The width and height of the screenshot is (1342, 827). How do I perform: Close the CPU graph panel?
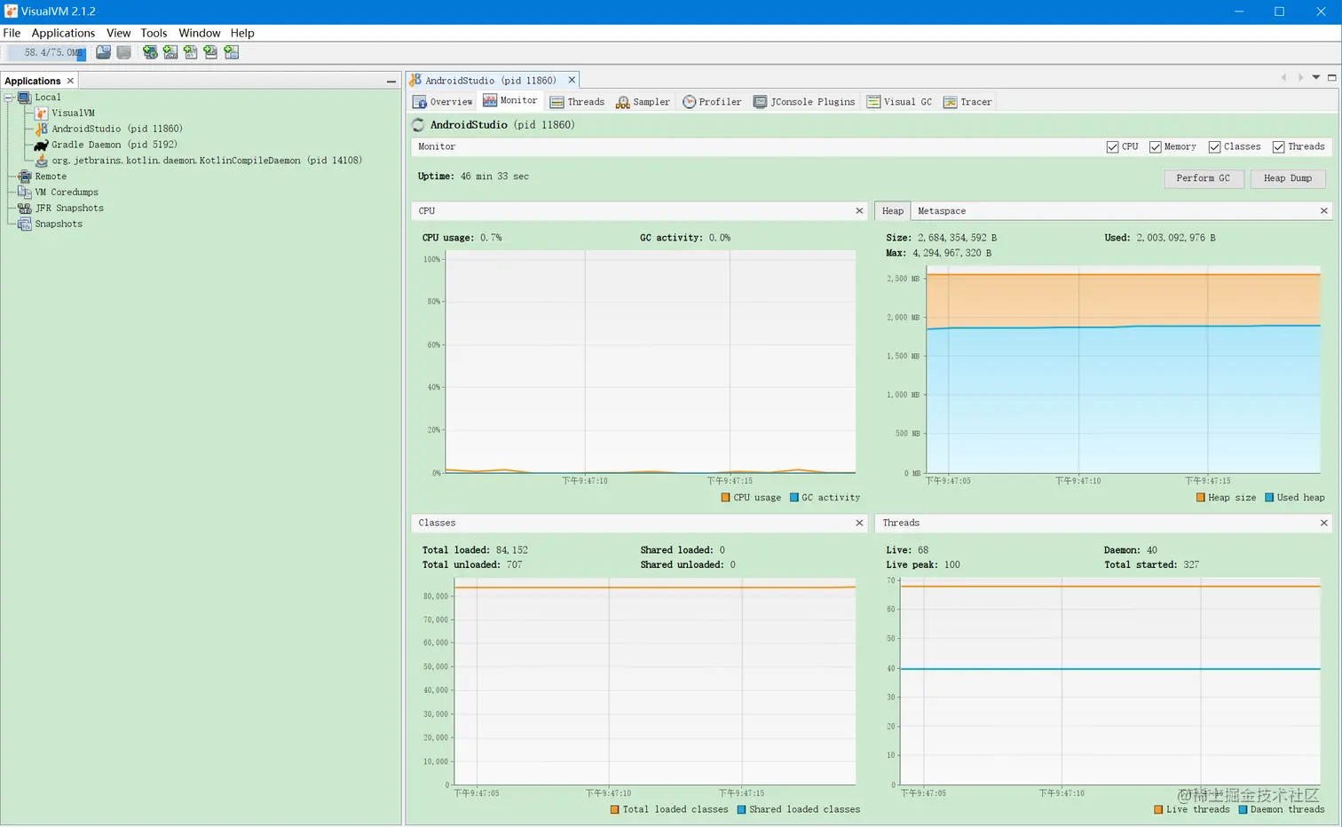coord(859,211)
